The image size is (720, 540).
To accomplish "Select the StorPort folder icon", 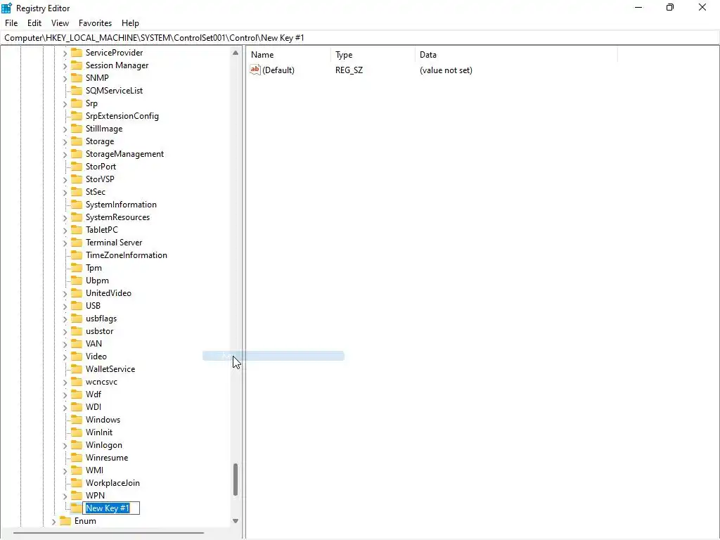I will (x=76, y=166).
